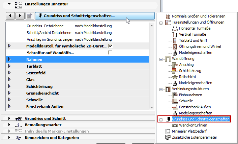Collapse the Wandöffnung tree node
This screenshot has height=144, width=238.
click(x=161, y=59)
